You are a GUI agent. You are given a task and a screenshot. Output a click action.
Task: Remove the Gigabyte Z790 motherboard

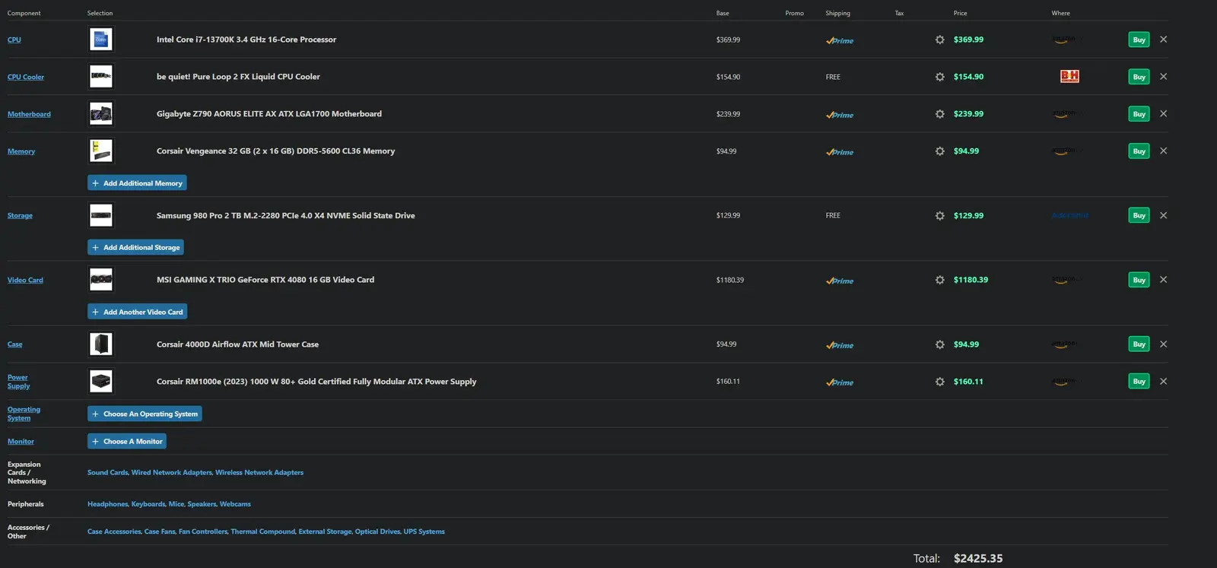click(1163, 114)
